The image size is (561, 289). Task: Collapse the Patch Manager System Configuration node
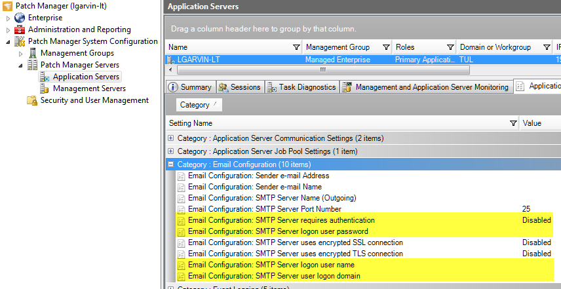[x=9, y=42]
